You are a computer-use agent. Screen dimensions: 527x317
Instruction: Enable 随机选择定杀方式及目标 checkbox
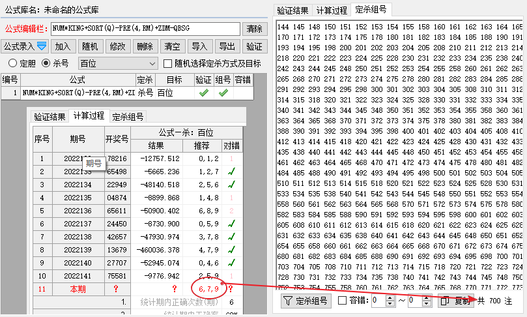[167, 63]
